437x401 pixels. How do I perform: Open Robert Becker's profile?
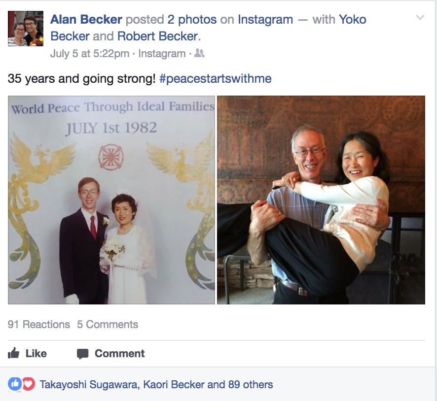click(x=157, y=36)
